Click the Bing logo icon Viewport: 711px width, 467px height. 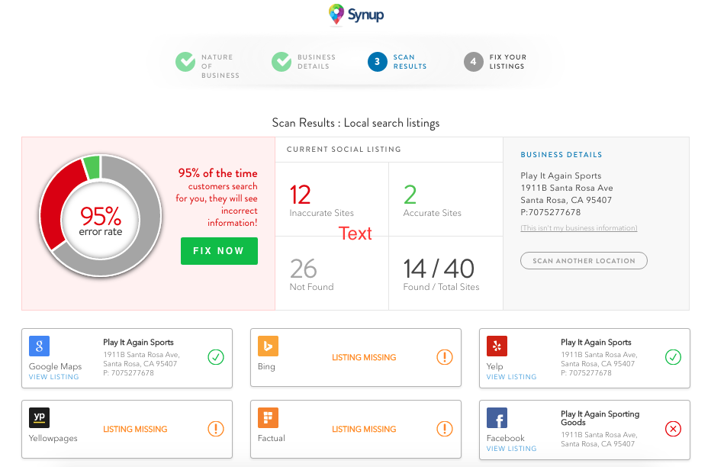pyautogui.click(x=269, y=346)
